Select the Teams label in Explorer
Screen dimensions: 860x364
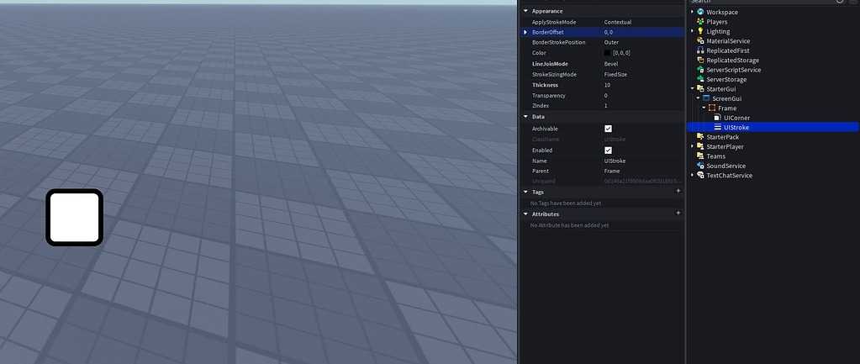point(715,156)
